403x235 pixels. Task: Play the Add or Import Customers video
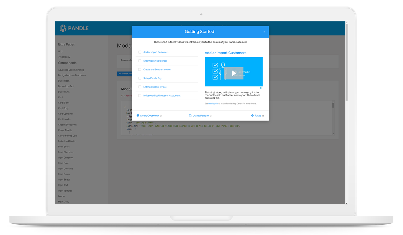click(x=234, y=73)
